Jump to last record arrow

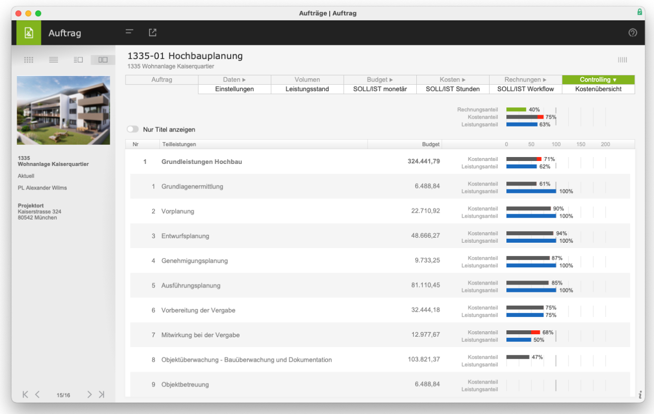pos(101,394)
